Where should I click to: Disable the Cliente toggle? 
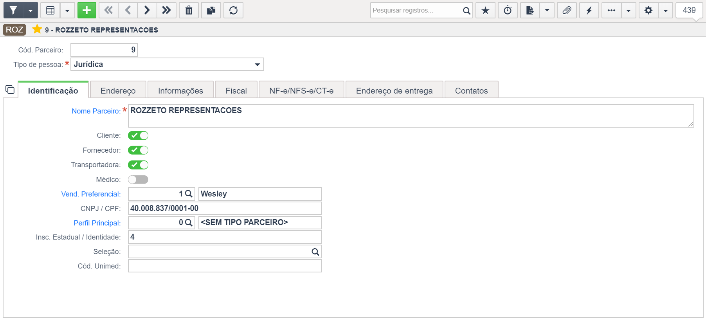[x=138, y=135]
